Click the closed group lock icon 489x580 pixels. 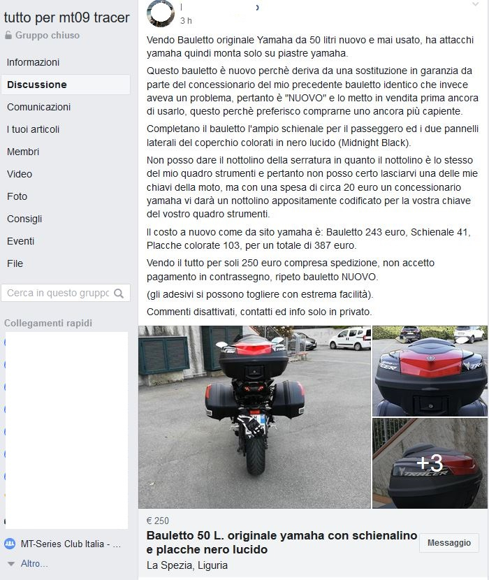click(x=8, y=35)
